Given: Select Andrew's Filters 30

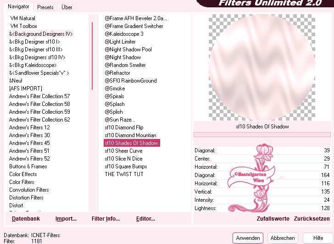Looking at the screenshot, I should (x=29, y=135).
